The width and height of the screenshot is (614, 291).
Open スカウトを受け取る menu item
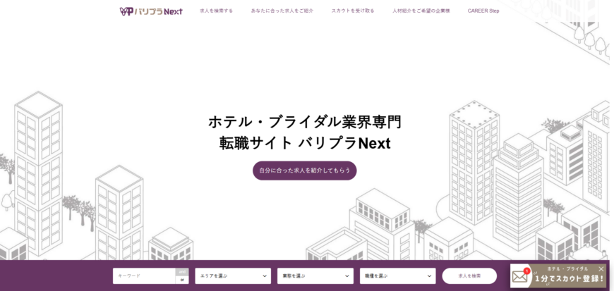353,11
